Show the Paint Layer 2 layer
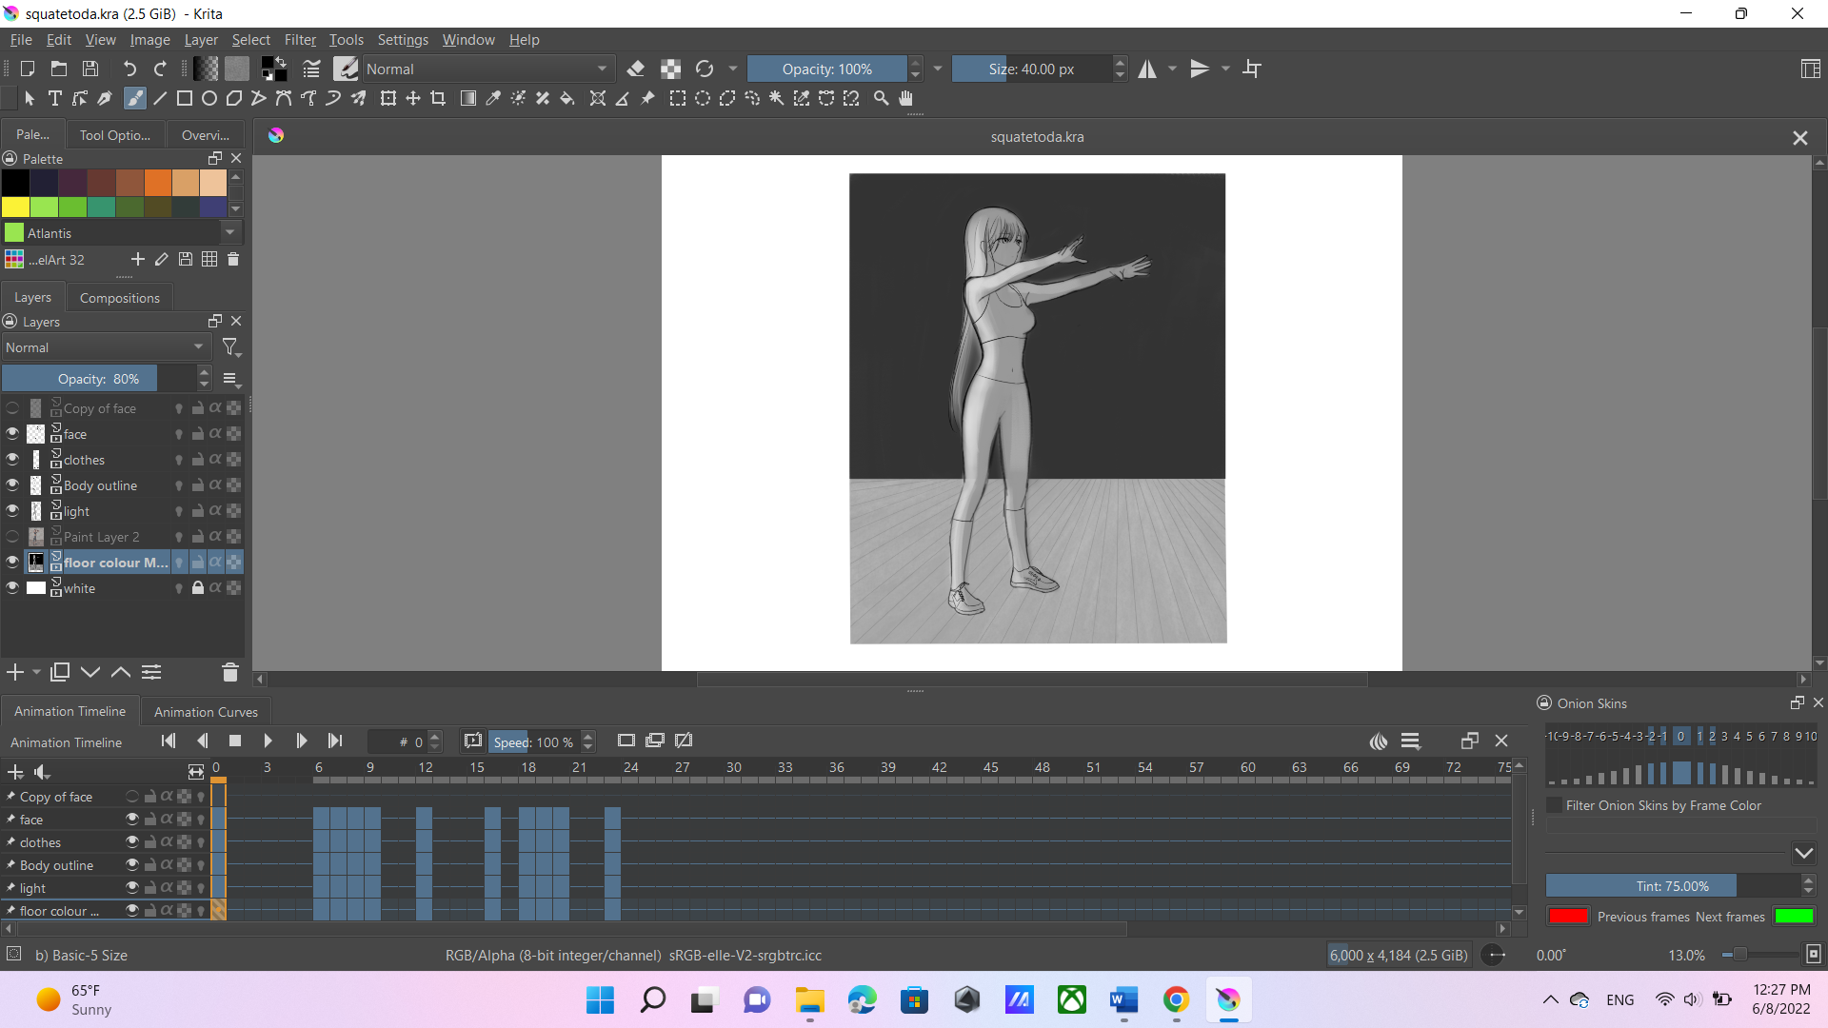 tap(12, 537)
